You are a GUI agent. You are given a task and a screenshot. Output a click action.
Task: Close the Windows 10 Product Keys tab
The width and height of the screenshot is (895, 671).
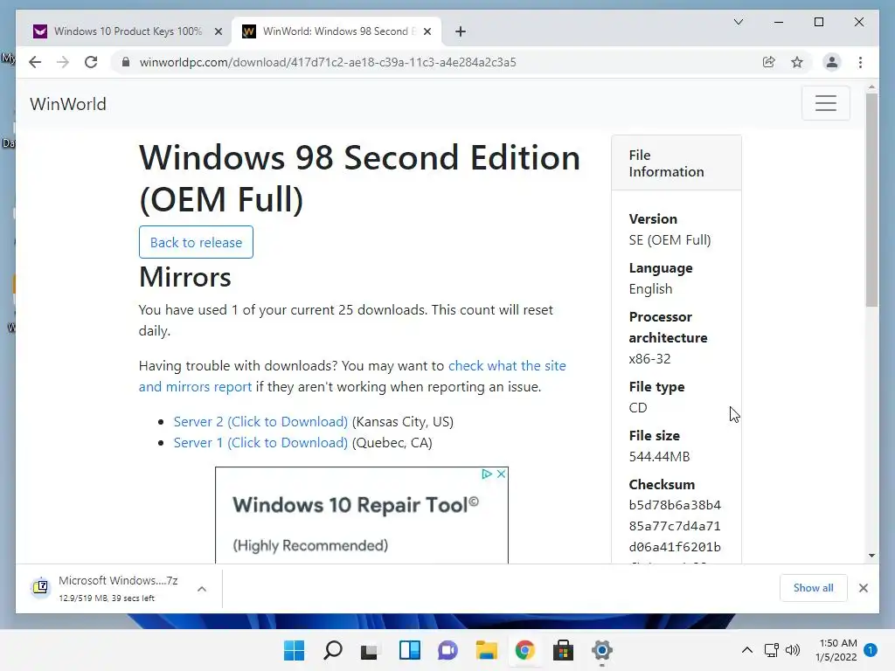(218, 32)
